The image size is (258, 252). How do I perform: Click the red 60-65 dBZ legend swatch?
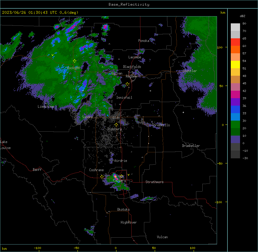235,42
